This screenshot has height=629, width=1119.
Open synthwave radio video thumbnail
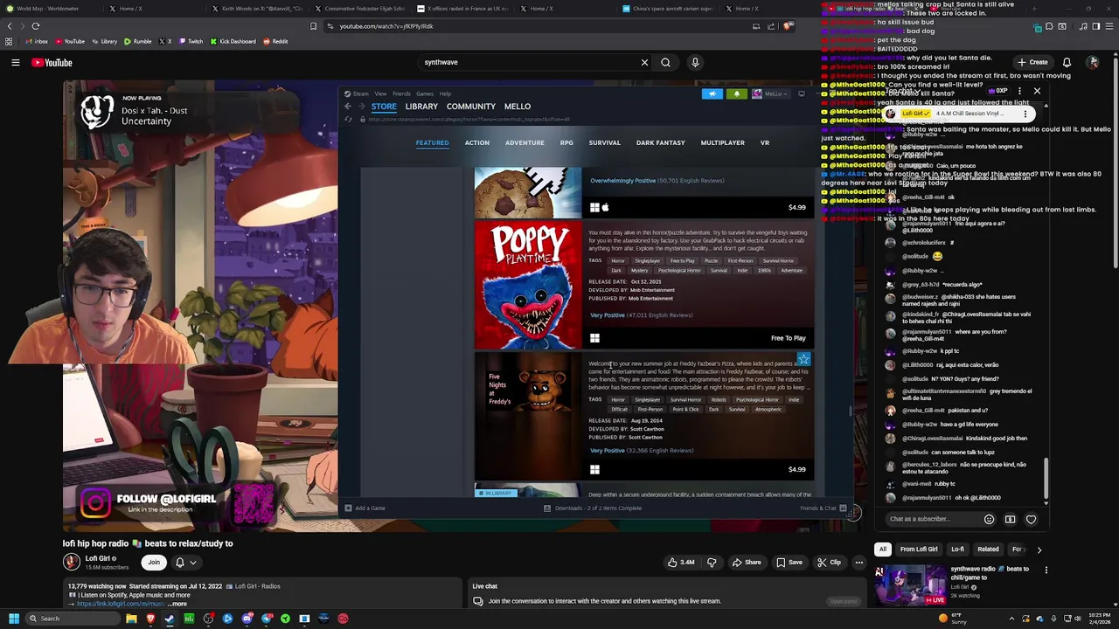[x=910, y=585]
